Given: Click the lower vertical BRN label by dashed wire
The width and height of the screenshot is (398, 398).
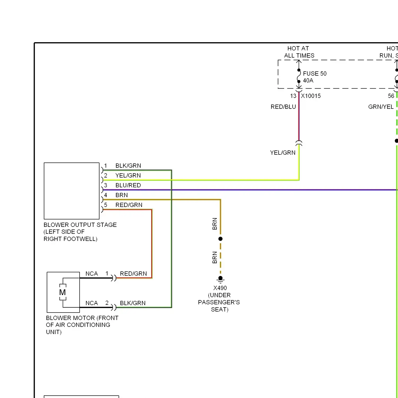Looking at the screenshot, I should click(x=215, y=257).
